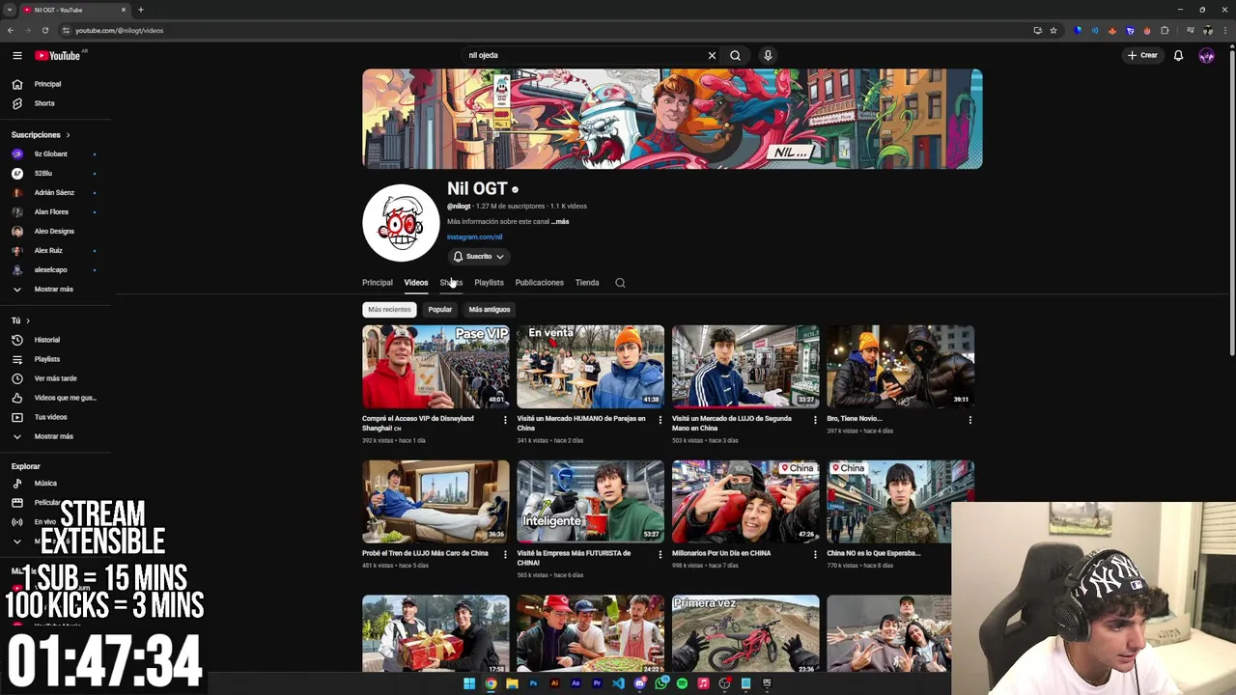Open the account avatar menu
Viewport: 1236px width, 695px height.
1206,56
